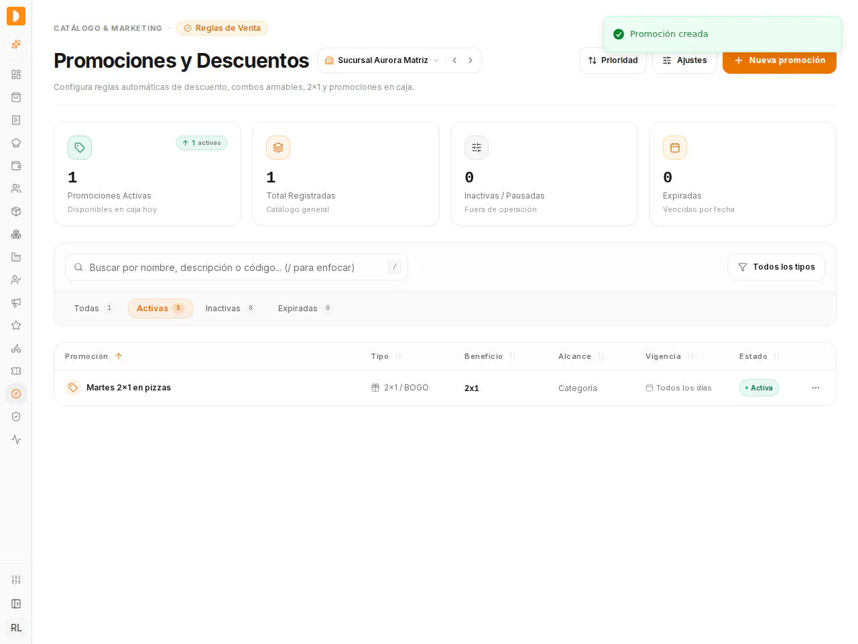858x644 pixels.
Task: Show the Inactivas tab
Action: 230,309
